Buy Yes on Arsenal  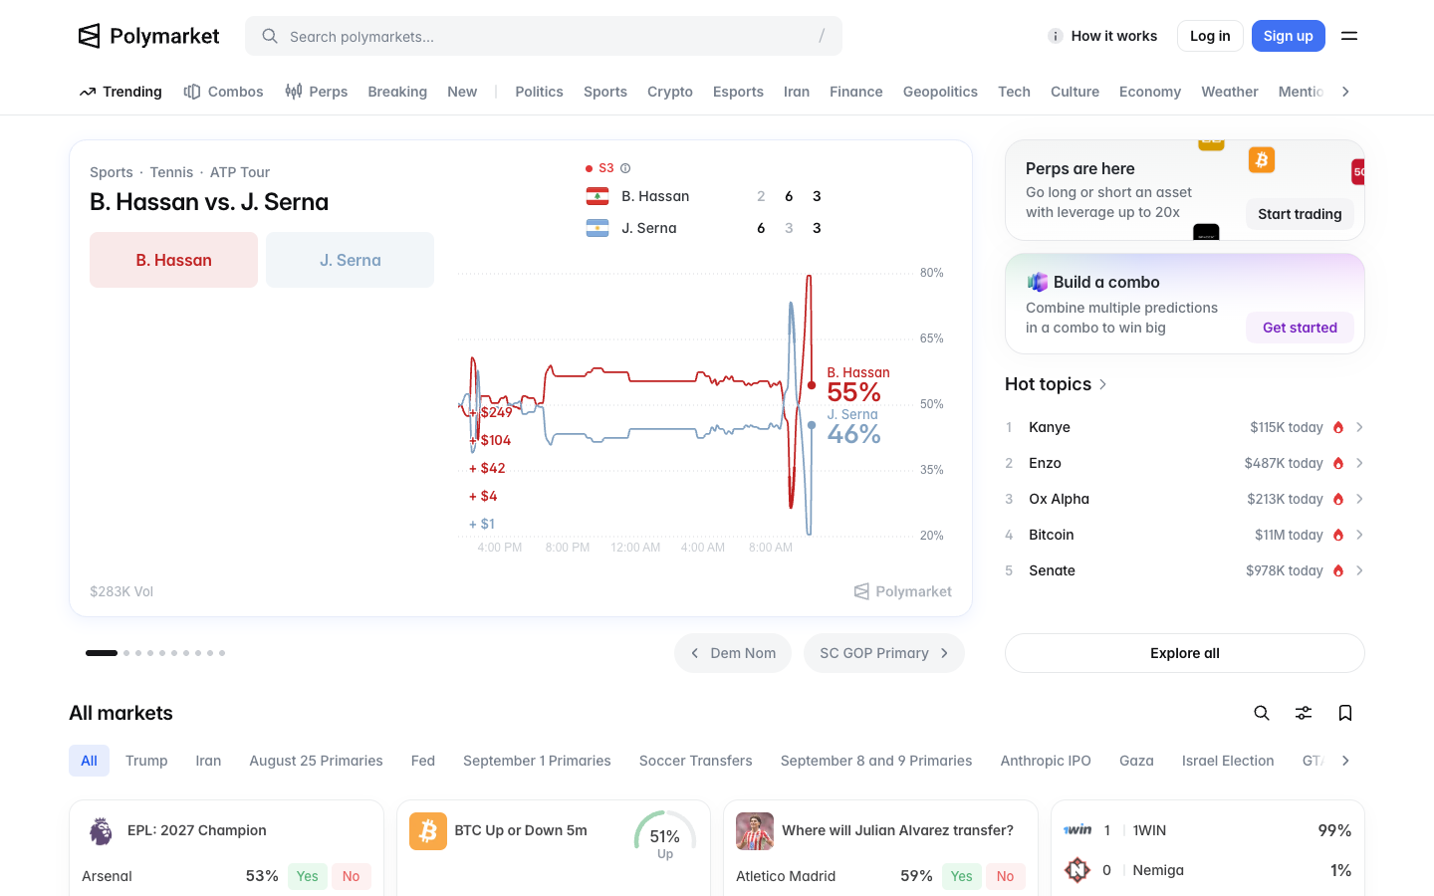click(308, 876)
